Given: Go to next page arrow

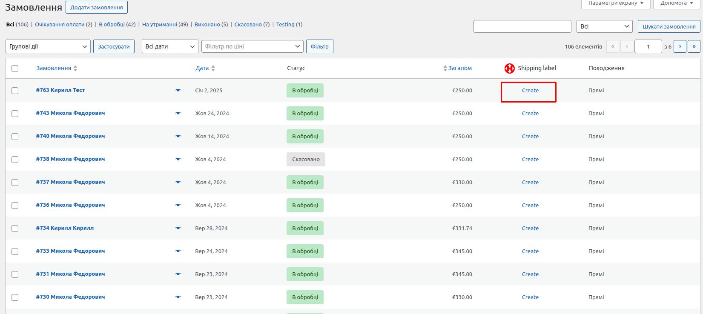Looking at the screenshot, I should point(680,46).
